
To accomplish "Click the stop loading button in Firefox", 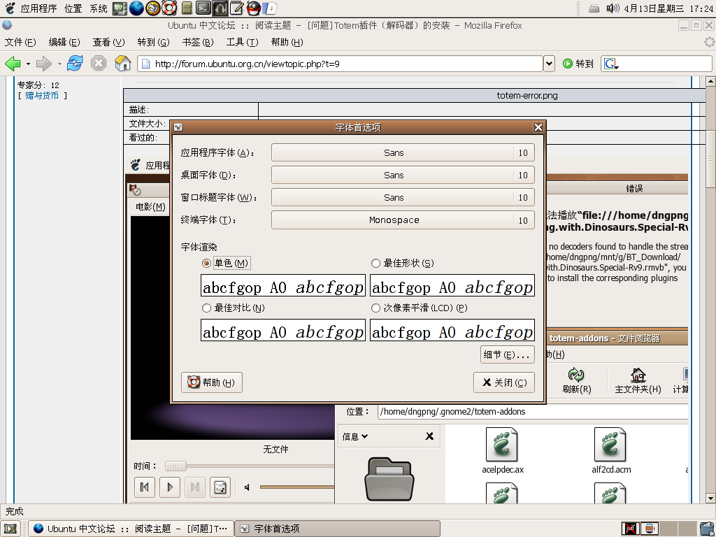I will (98, 64).
